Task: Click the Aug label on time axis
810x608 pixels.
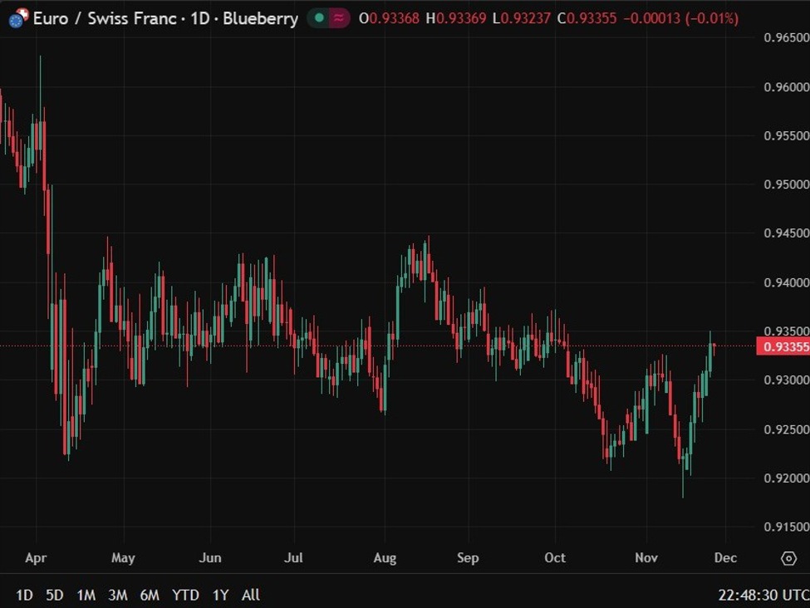Action: pos(384,558)
